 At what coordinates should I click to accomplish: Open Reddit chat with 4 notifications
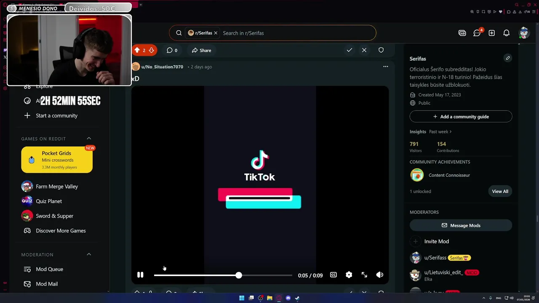click(x=477, y=33)
